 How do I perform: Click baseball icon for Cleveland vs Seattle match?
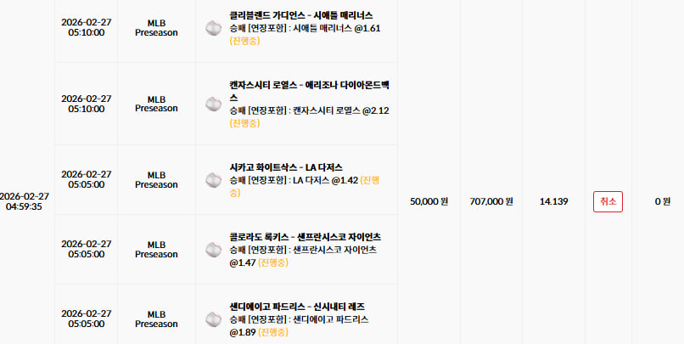pos(213,28)
